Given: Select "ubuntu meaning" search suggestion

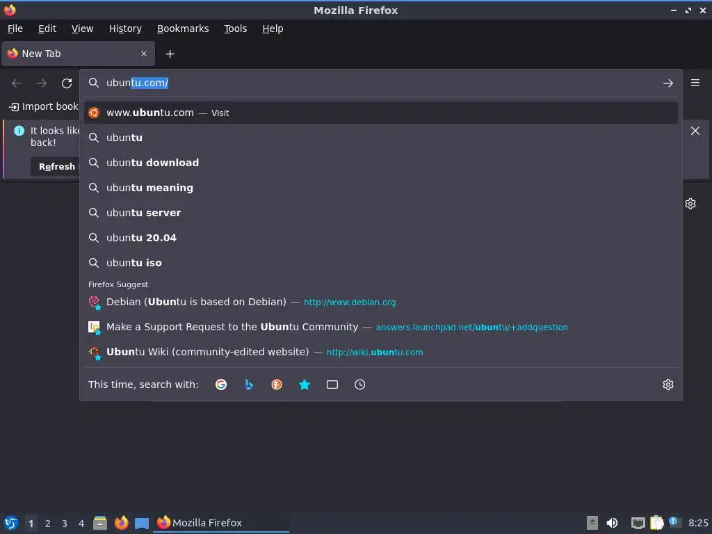Looking at the screenshot, I should pos(381,188).
